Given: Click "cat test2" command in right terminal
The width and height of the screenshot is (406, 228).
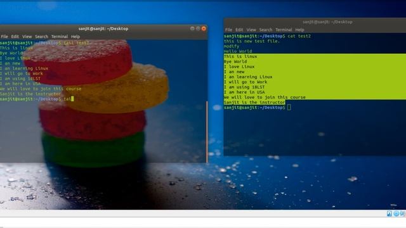Looking at the screenshot, I should [x=299, y=36].
